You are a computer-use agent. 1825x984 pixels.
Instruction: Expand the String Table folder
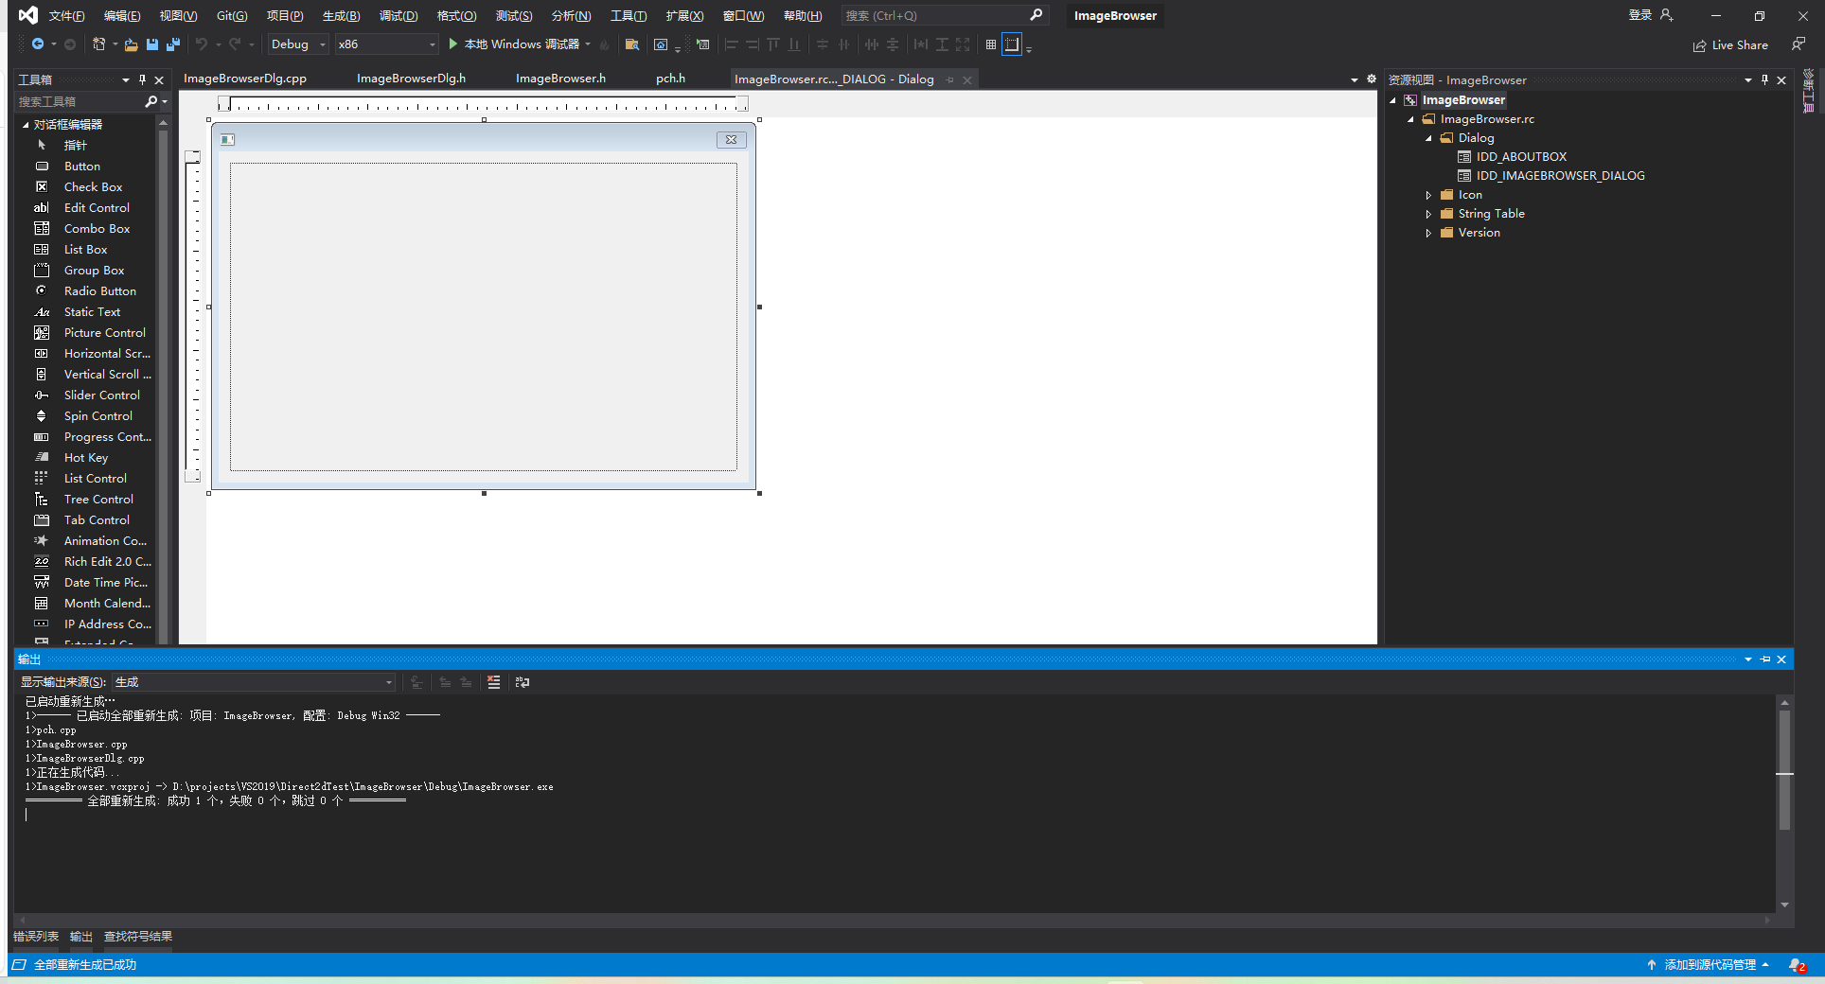pyautogui.click(x=1428, y=214)
